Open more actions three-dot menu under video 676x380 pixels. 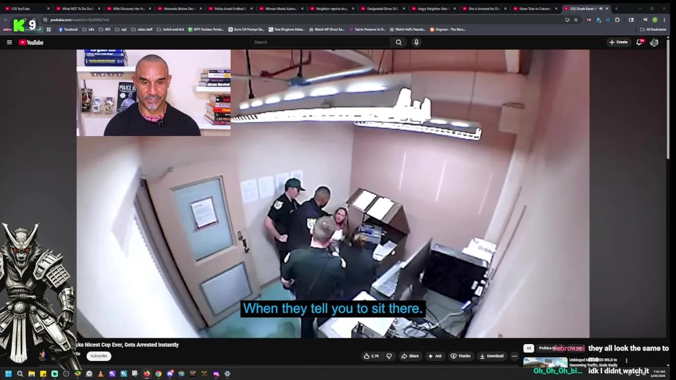point(514,356)
